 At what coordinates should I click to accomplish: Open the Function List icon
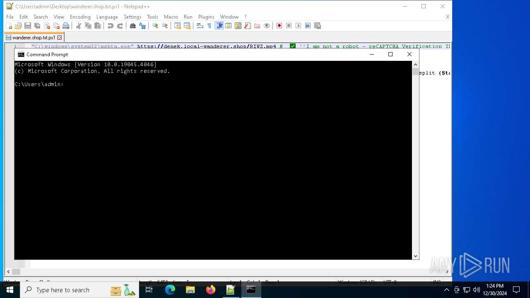[248, 26]
